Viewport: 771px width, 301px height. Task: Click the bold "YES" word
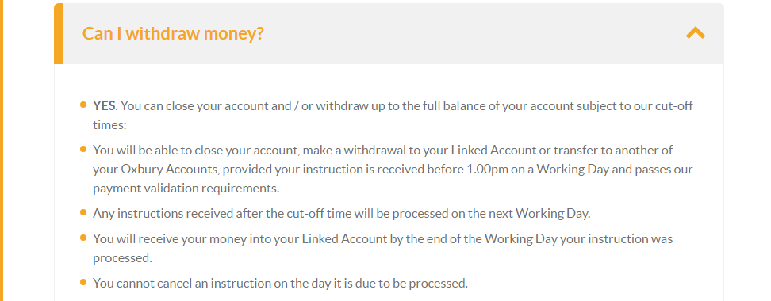[x=104, y=105]
